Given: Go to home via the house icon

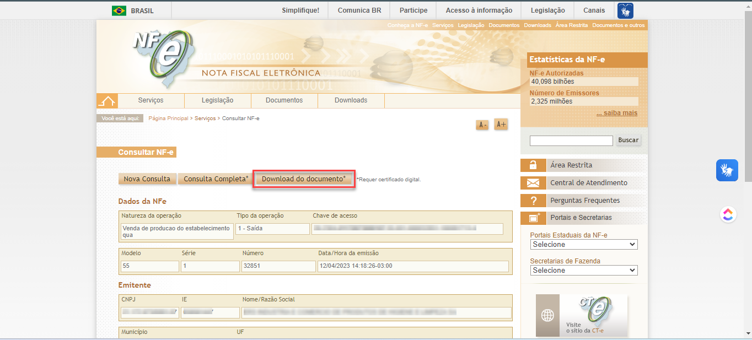Looking at the screenshot, I should point(107,101).
